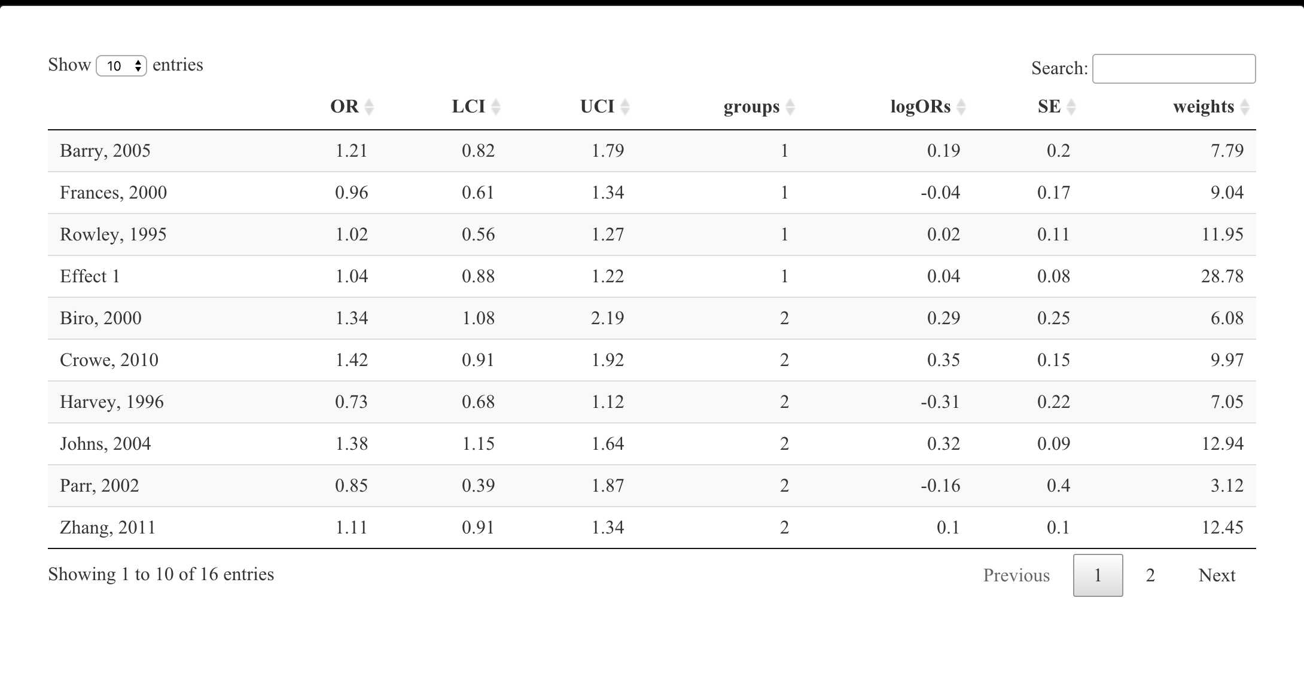Sort table by UCI column arrows
Image resolution: width=1304 pixels, height=695 pixels.
[x=625, y=107]
